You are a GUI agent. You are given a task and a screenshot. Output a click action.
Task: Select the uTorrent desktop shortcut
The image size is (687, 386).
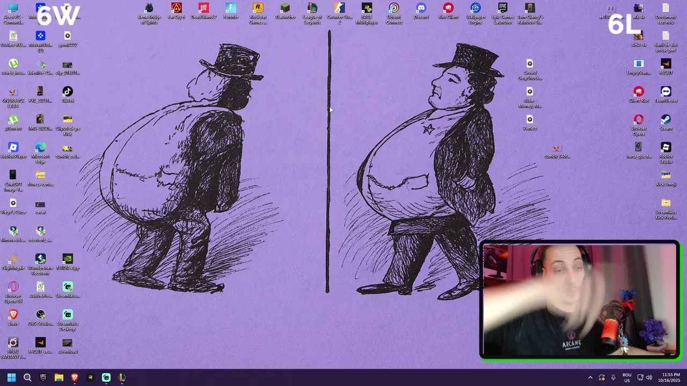(13, 123)
